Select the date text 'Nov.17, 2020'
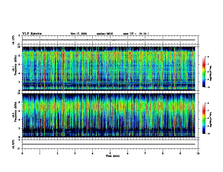 (79, 34)
